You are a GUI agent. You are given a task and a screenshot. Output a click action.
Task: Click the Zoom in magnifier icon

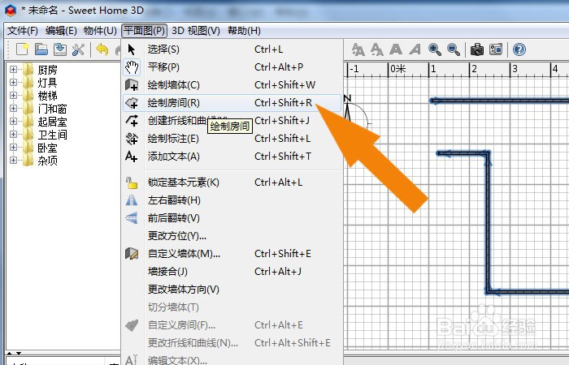click(434, 49)
